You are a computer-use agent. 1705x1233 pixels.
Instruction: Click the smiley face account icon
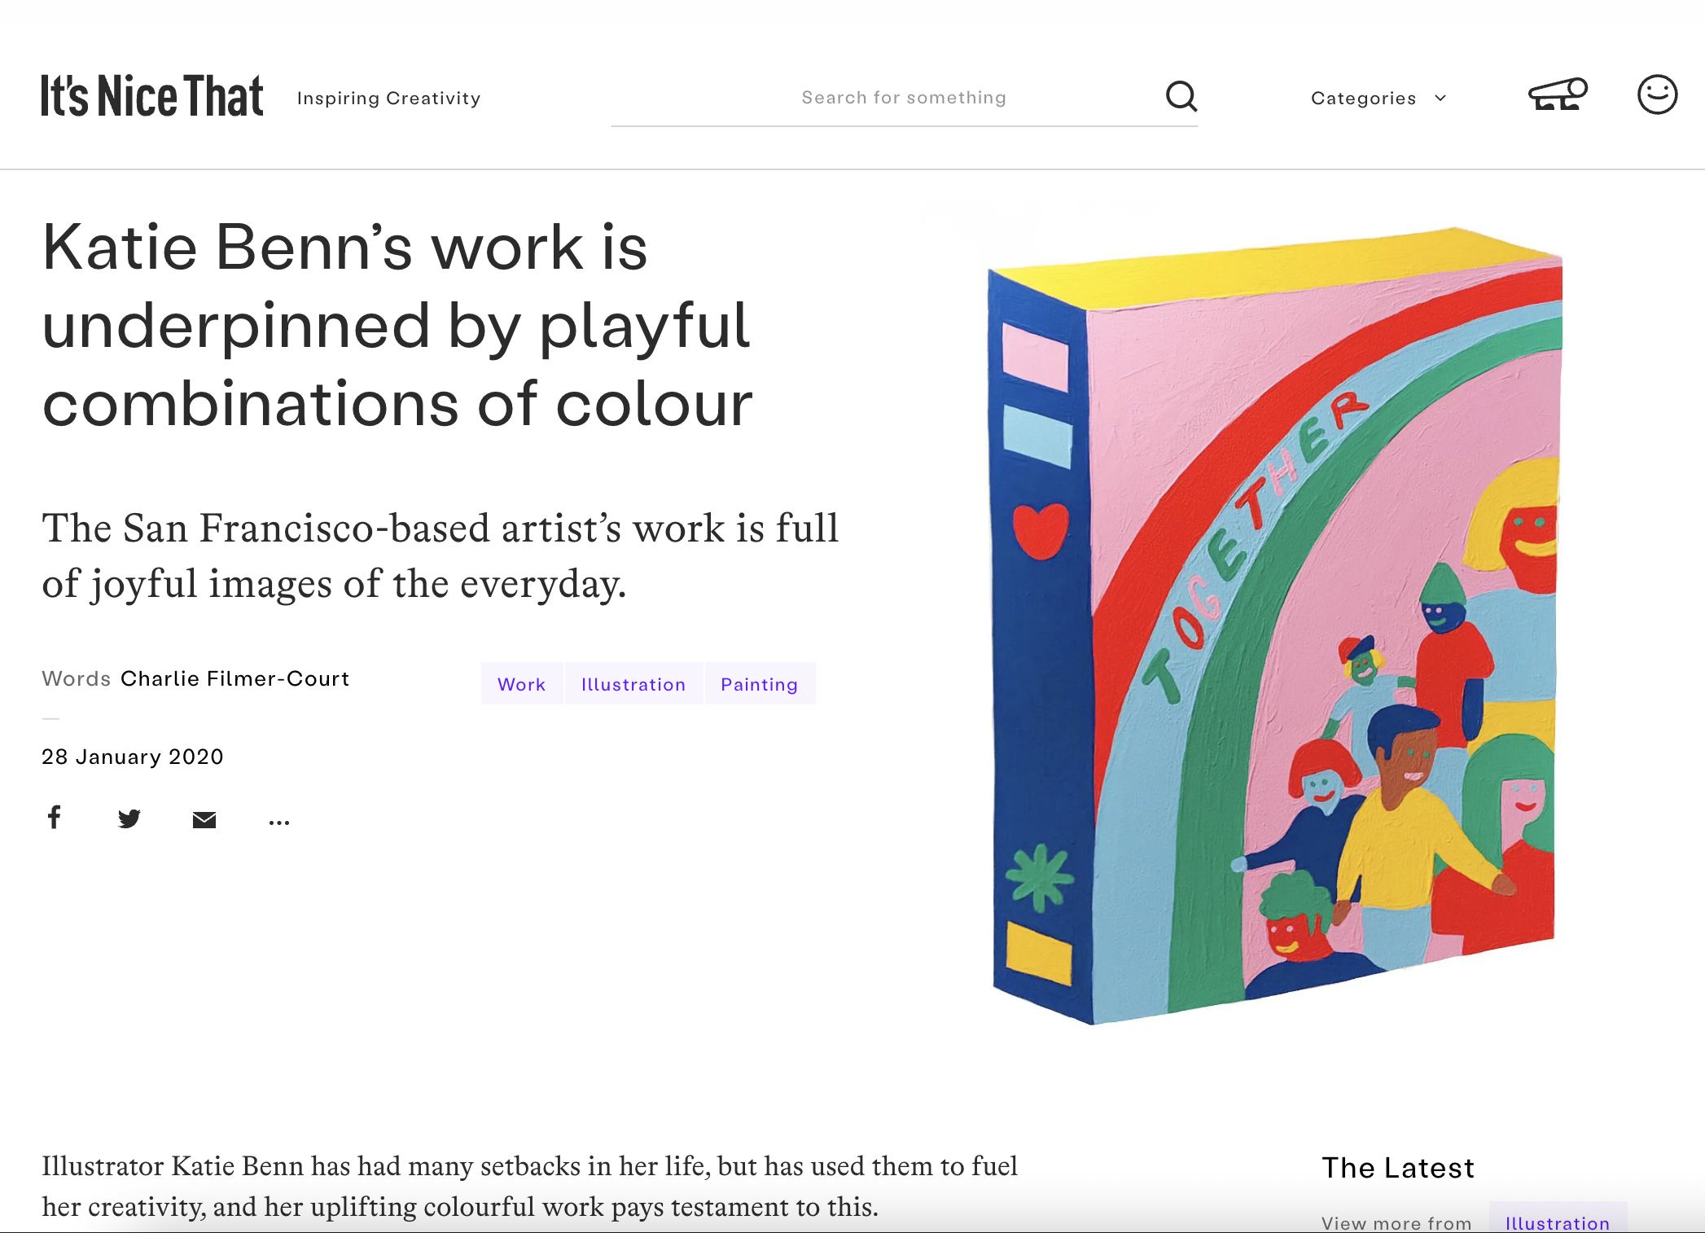[1657, 95]
